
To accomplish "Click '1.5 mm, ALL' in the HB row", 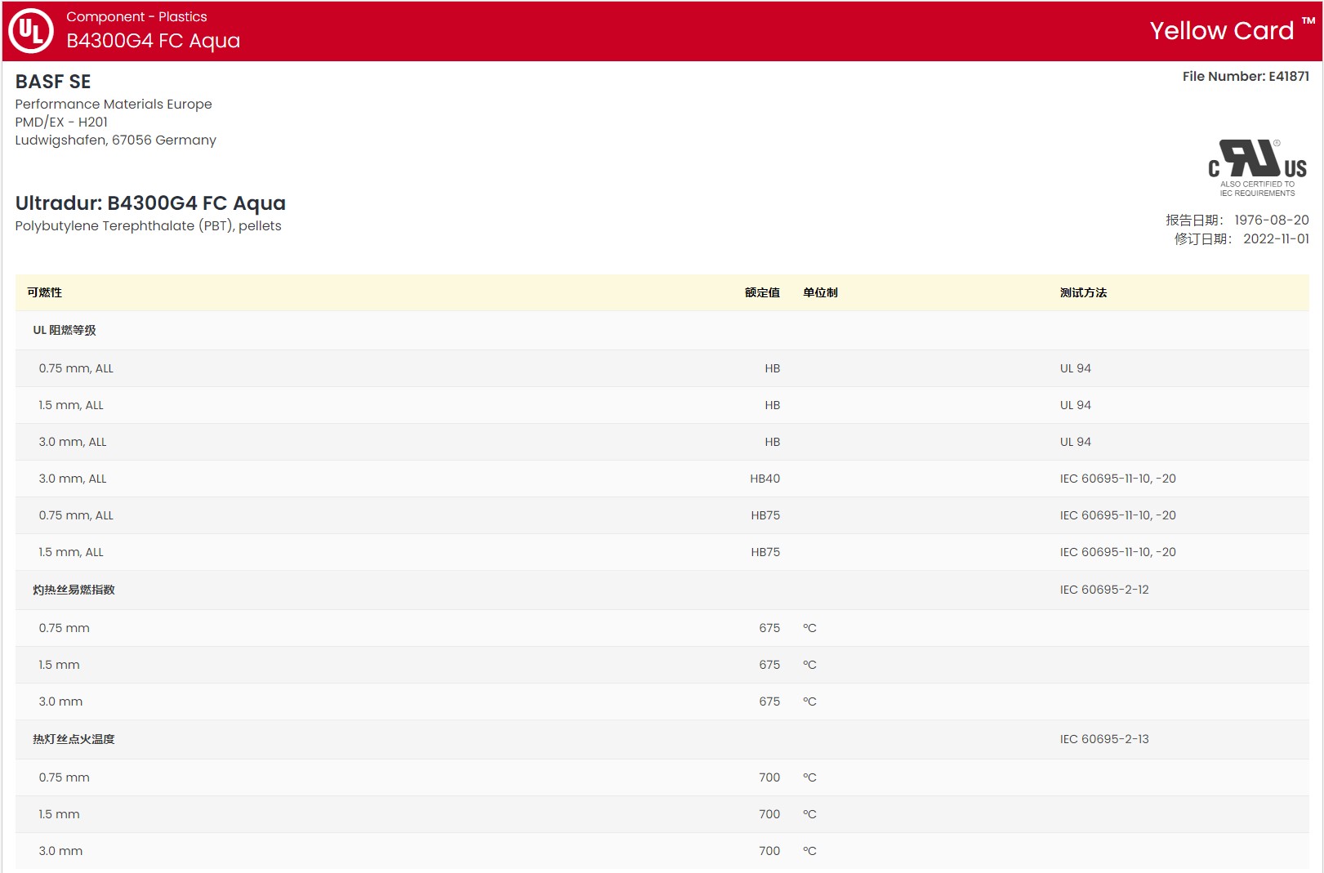I will pos(71,405).
